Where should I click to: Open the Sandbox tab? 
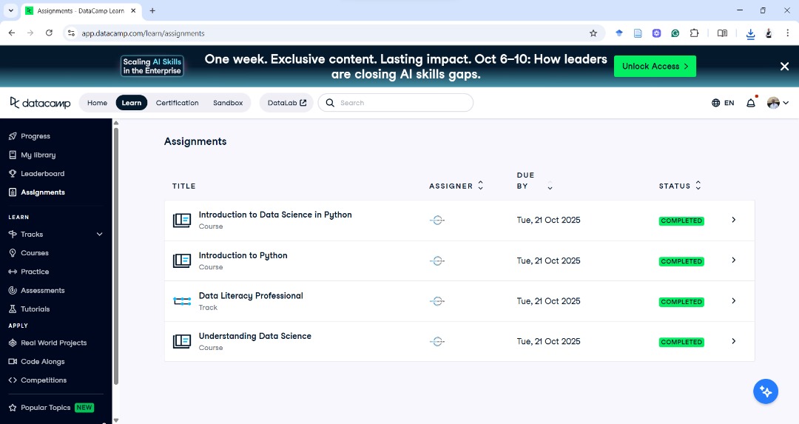228,103
